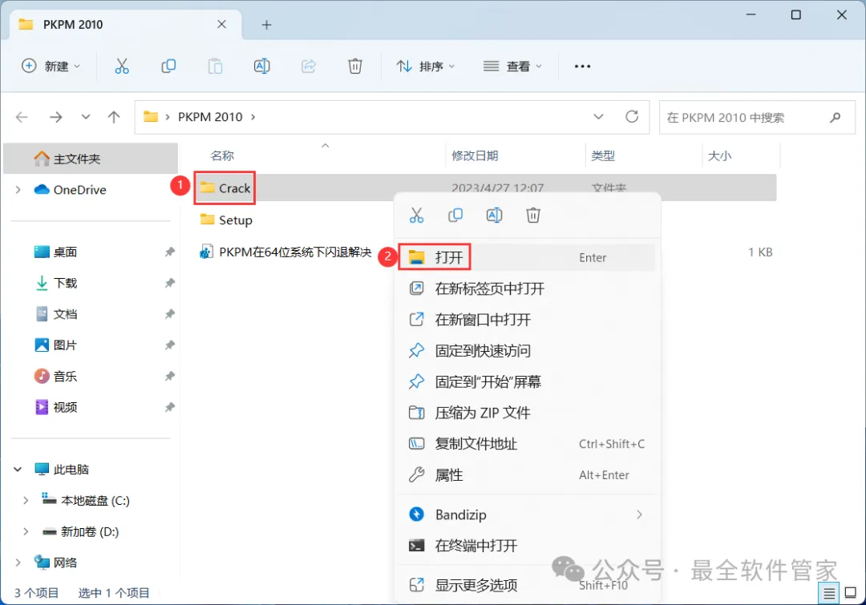Switch to details view in status bar
The width and height of the screenshot is (866, 605).
[829, 594]
